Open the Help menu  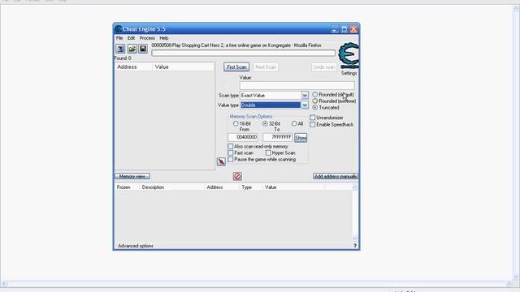(x=164, y=38)
